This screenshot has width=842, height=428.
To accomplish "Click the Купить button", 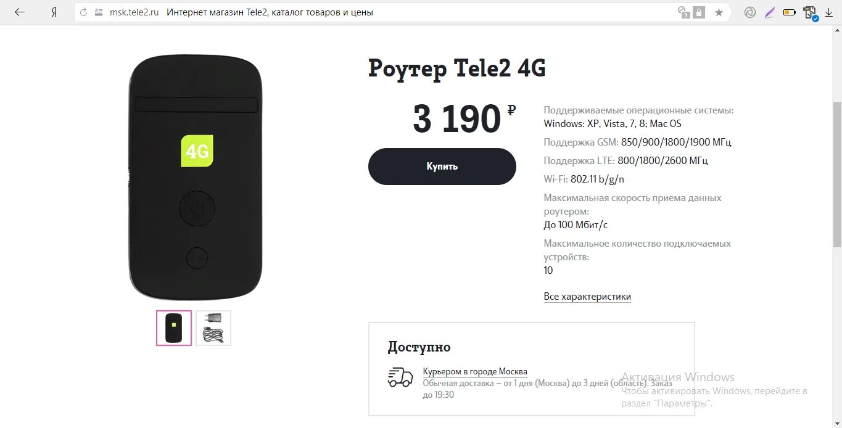I will point(442,167).
